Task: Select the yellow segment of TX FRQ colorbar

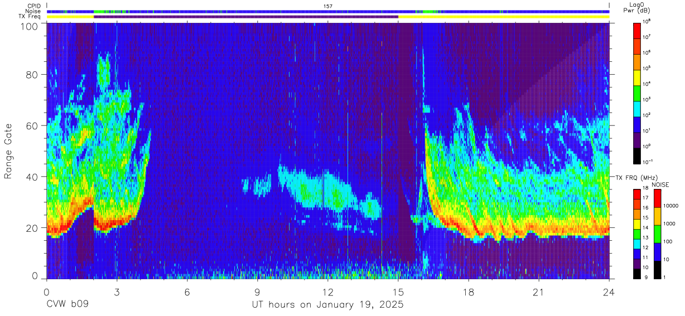Action: pos(637,223)
